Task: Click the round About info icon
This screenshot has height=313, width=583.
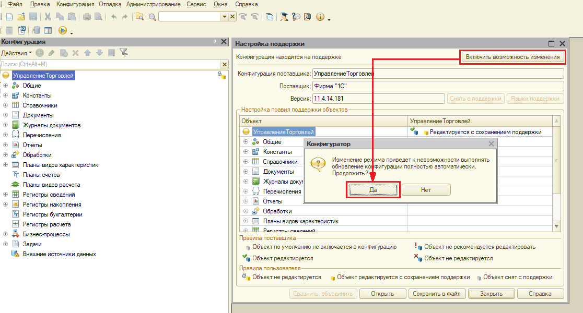Action: (x=320, y=17)
